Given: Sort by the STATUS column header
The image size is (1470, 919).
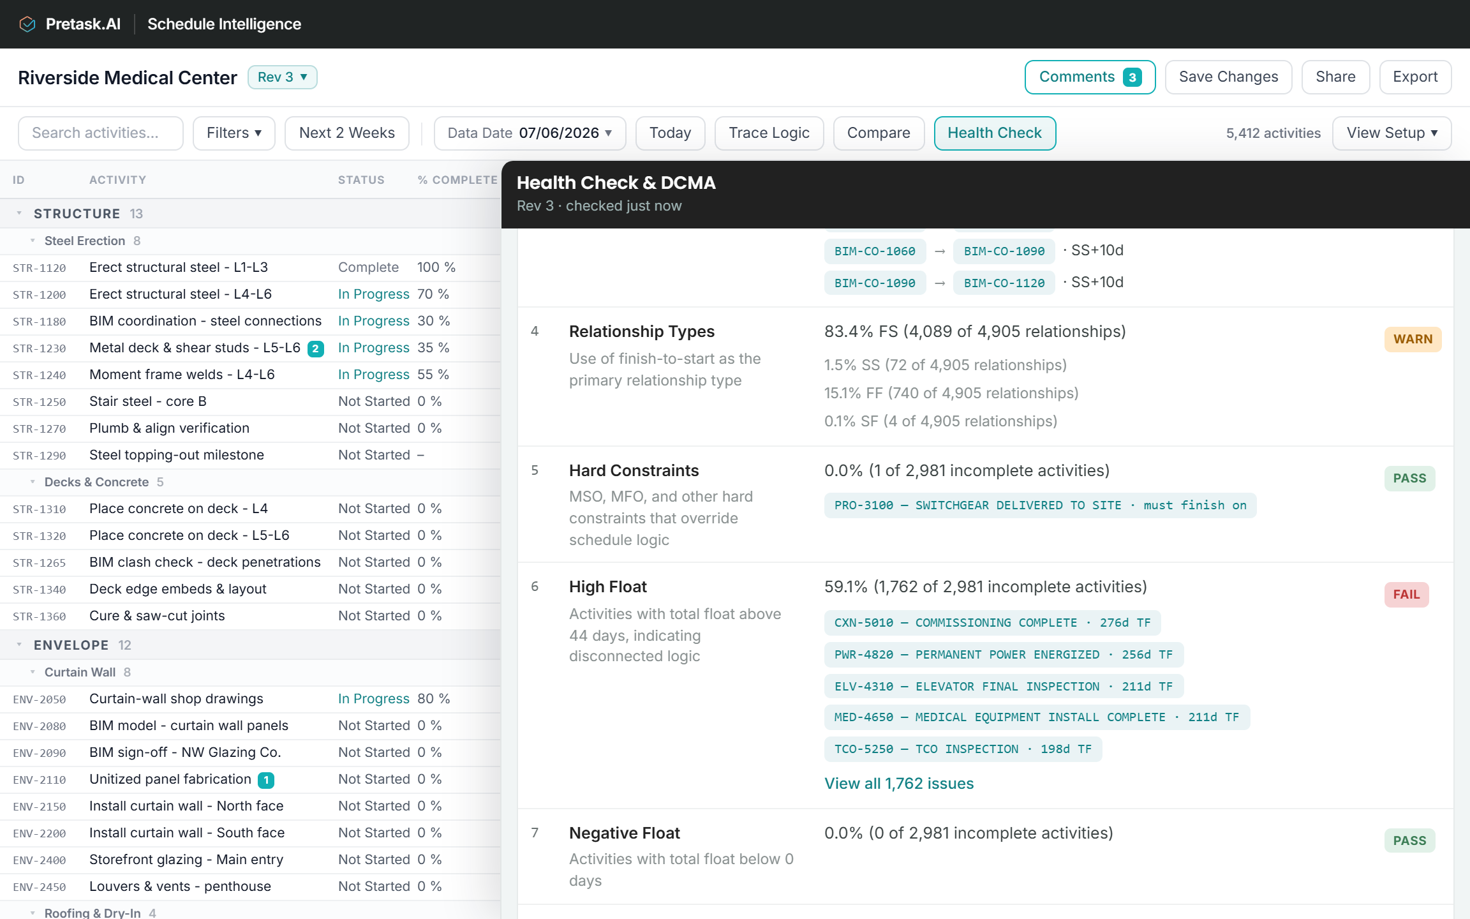Looking at the screenshot, I should [x=361, y=180].
